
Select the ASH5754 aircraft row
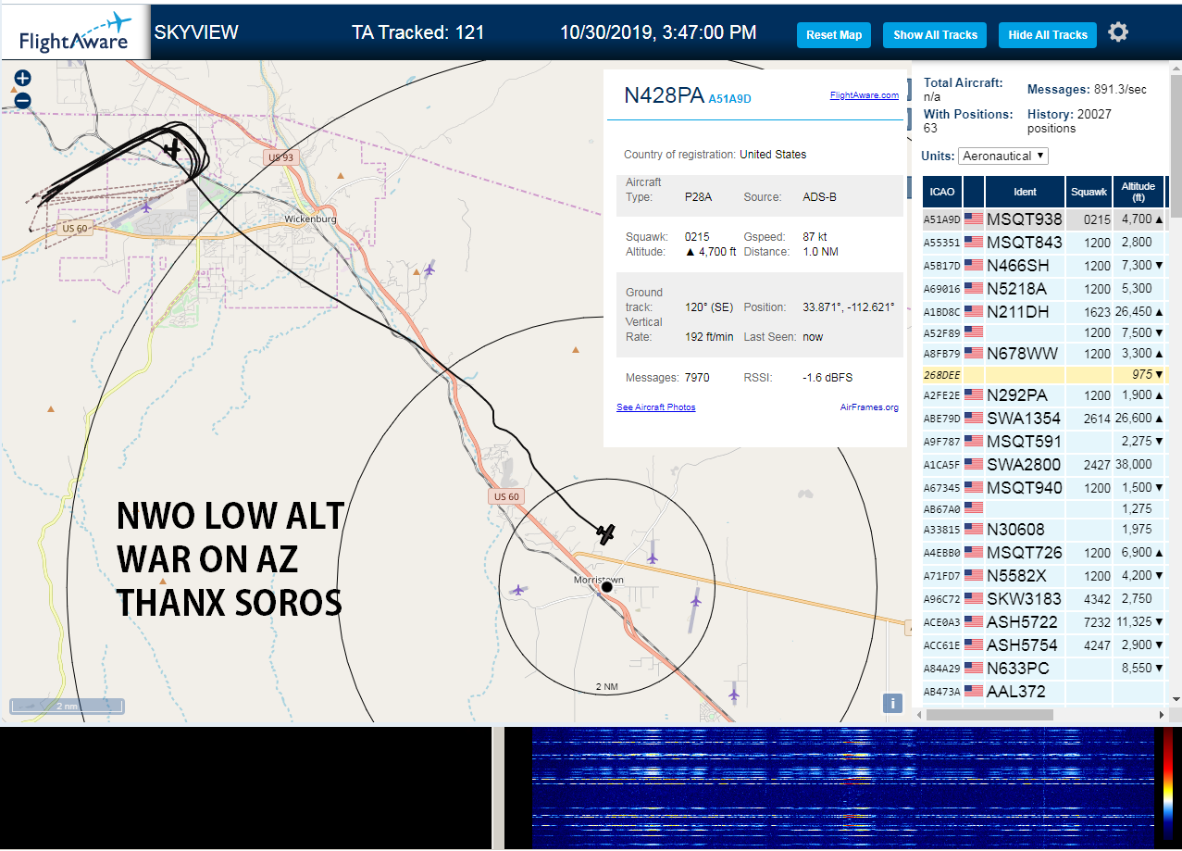tap(1044, 645)
